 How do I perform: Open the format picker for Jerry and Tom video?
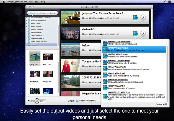(135, 18)
